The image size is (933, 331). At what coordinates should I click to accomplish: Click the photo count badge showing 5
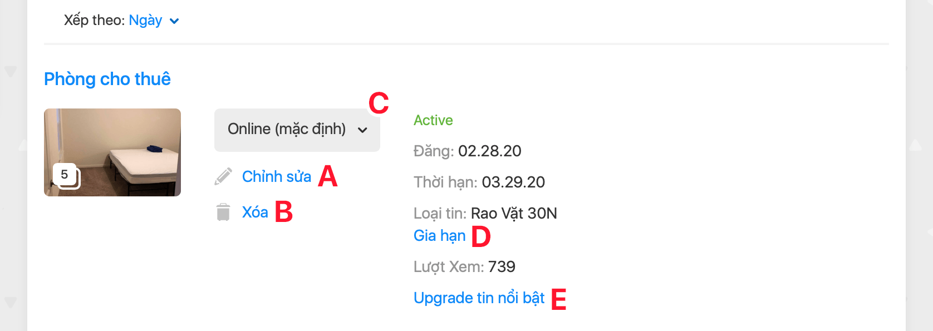pos(65,175)
